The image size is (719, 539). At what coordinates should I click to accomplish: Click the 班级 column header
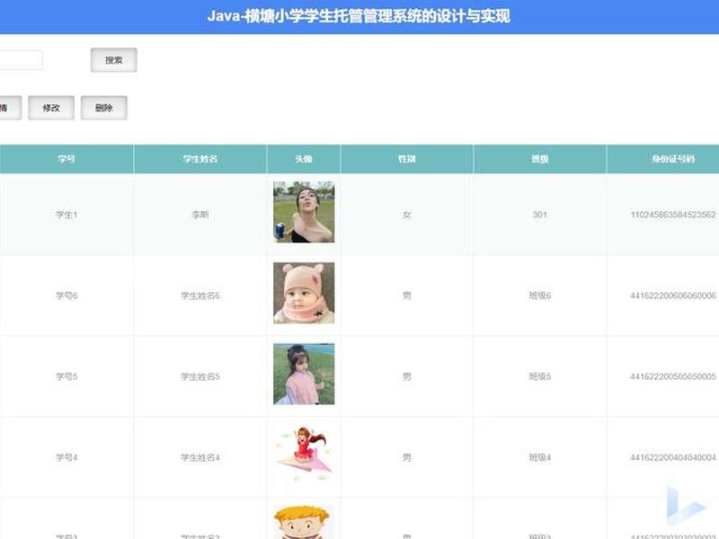[540, 159]
